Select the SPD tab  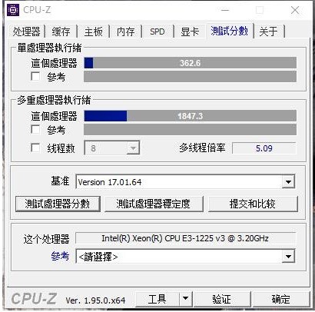pyautogui.click(x=157, y=32)
